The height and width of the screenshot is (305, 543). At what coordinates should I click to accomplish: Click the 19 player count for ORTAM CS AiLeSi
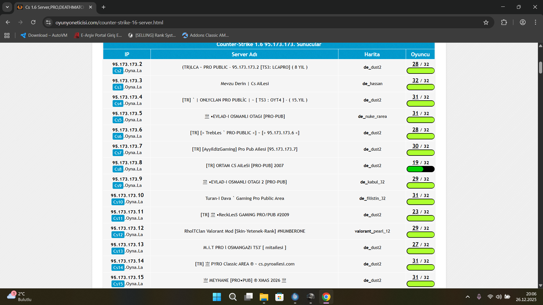(x=415, y=163)
